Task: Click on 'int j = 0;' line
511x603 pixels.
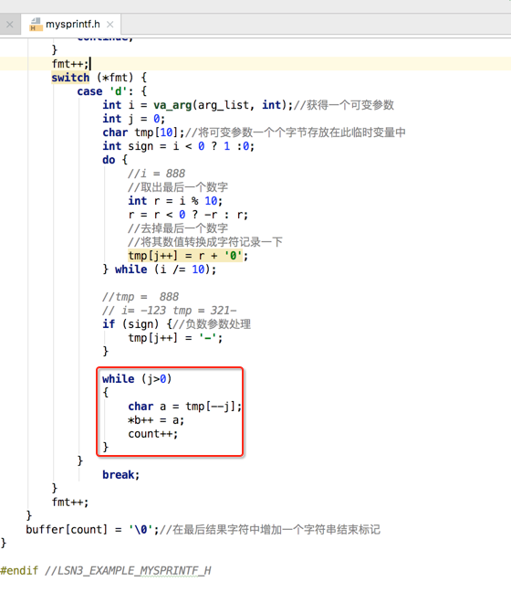Action: [x=134, y=119]
